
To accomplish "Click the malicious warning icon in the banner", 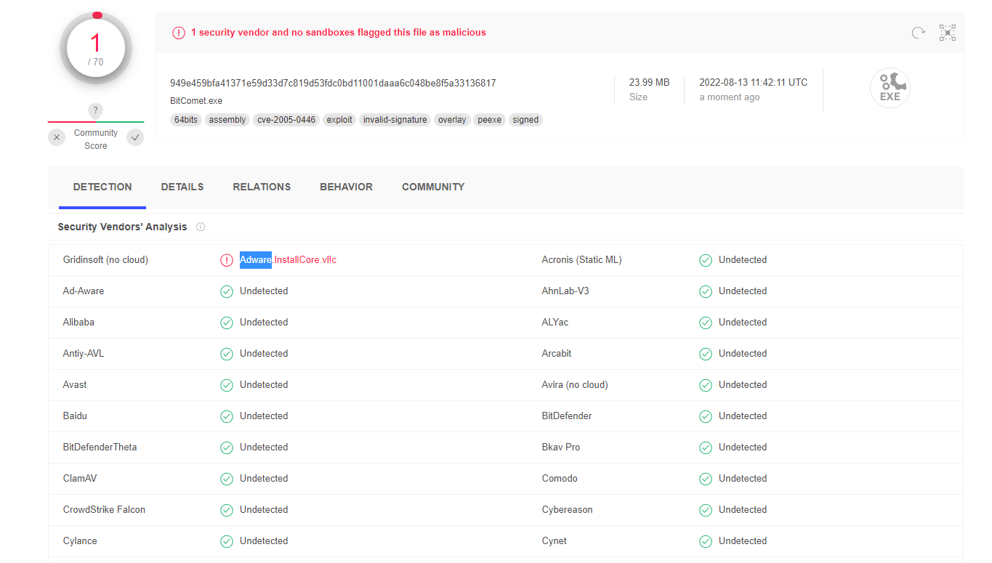I will 178,33.
